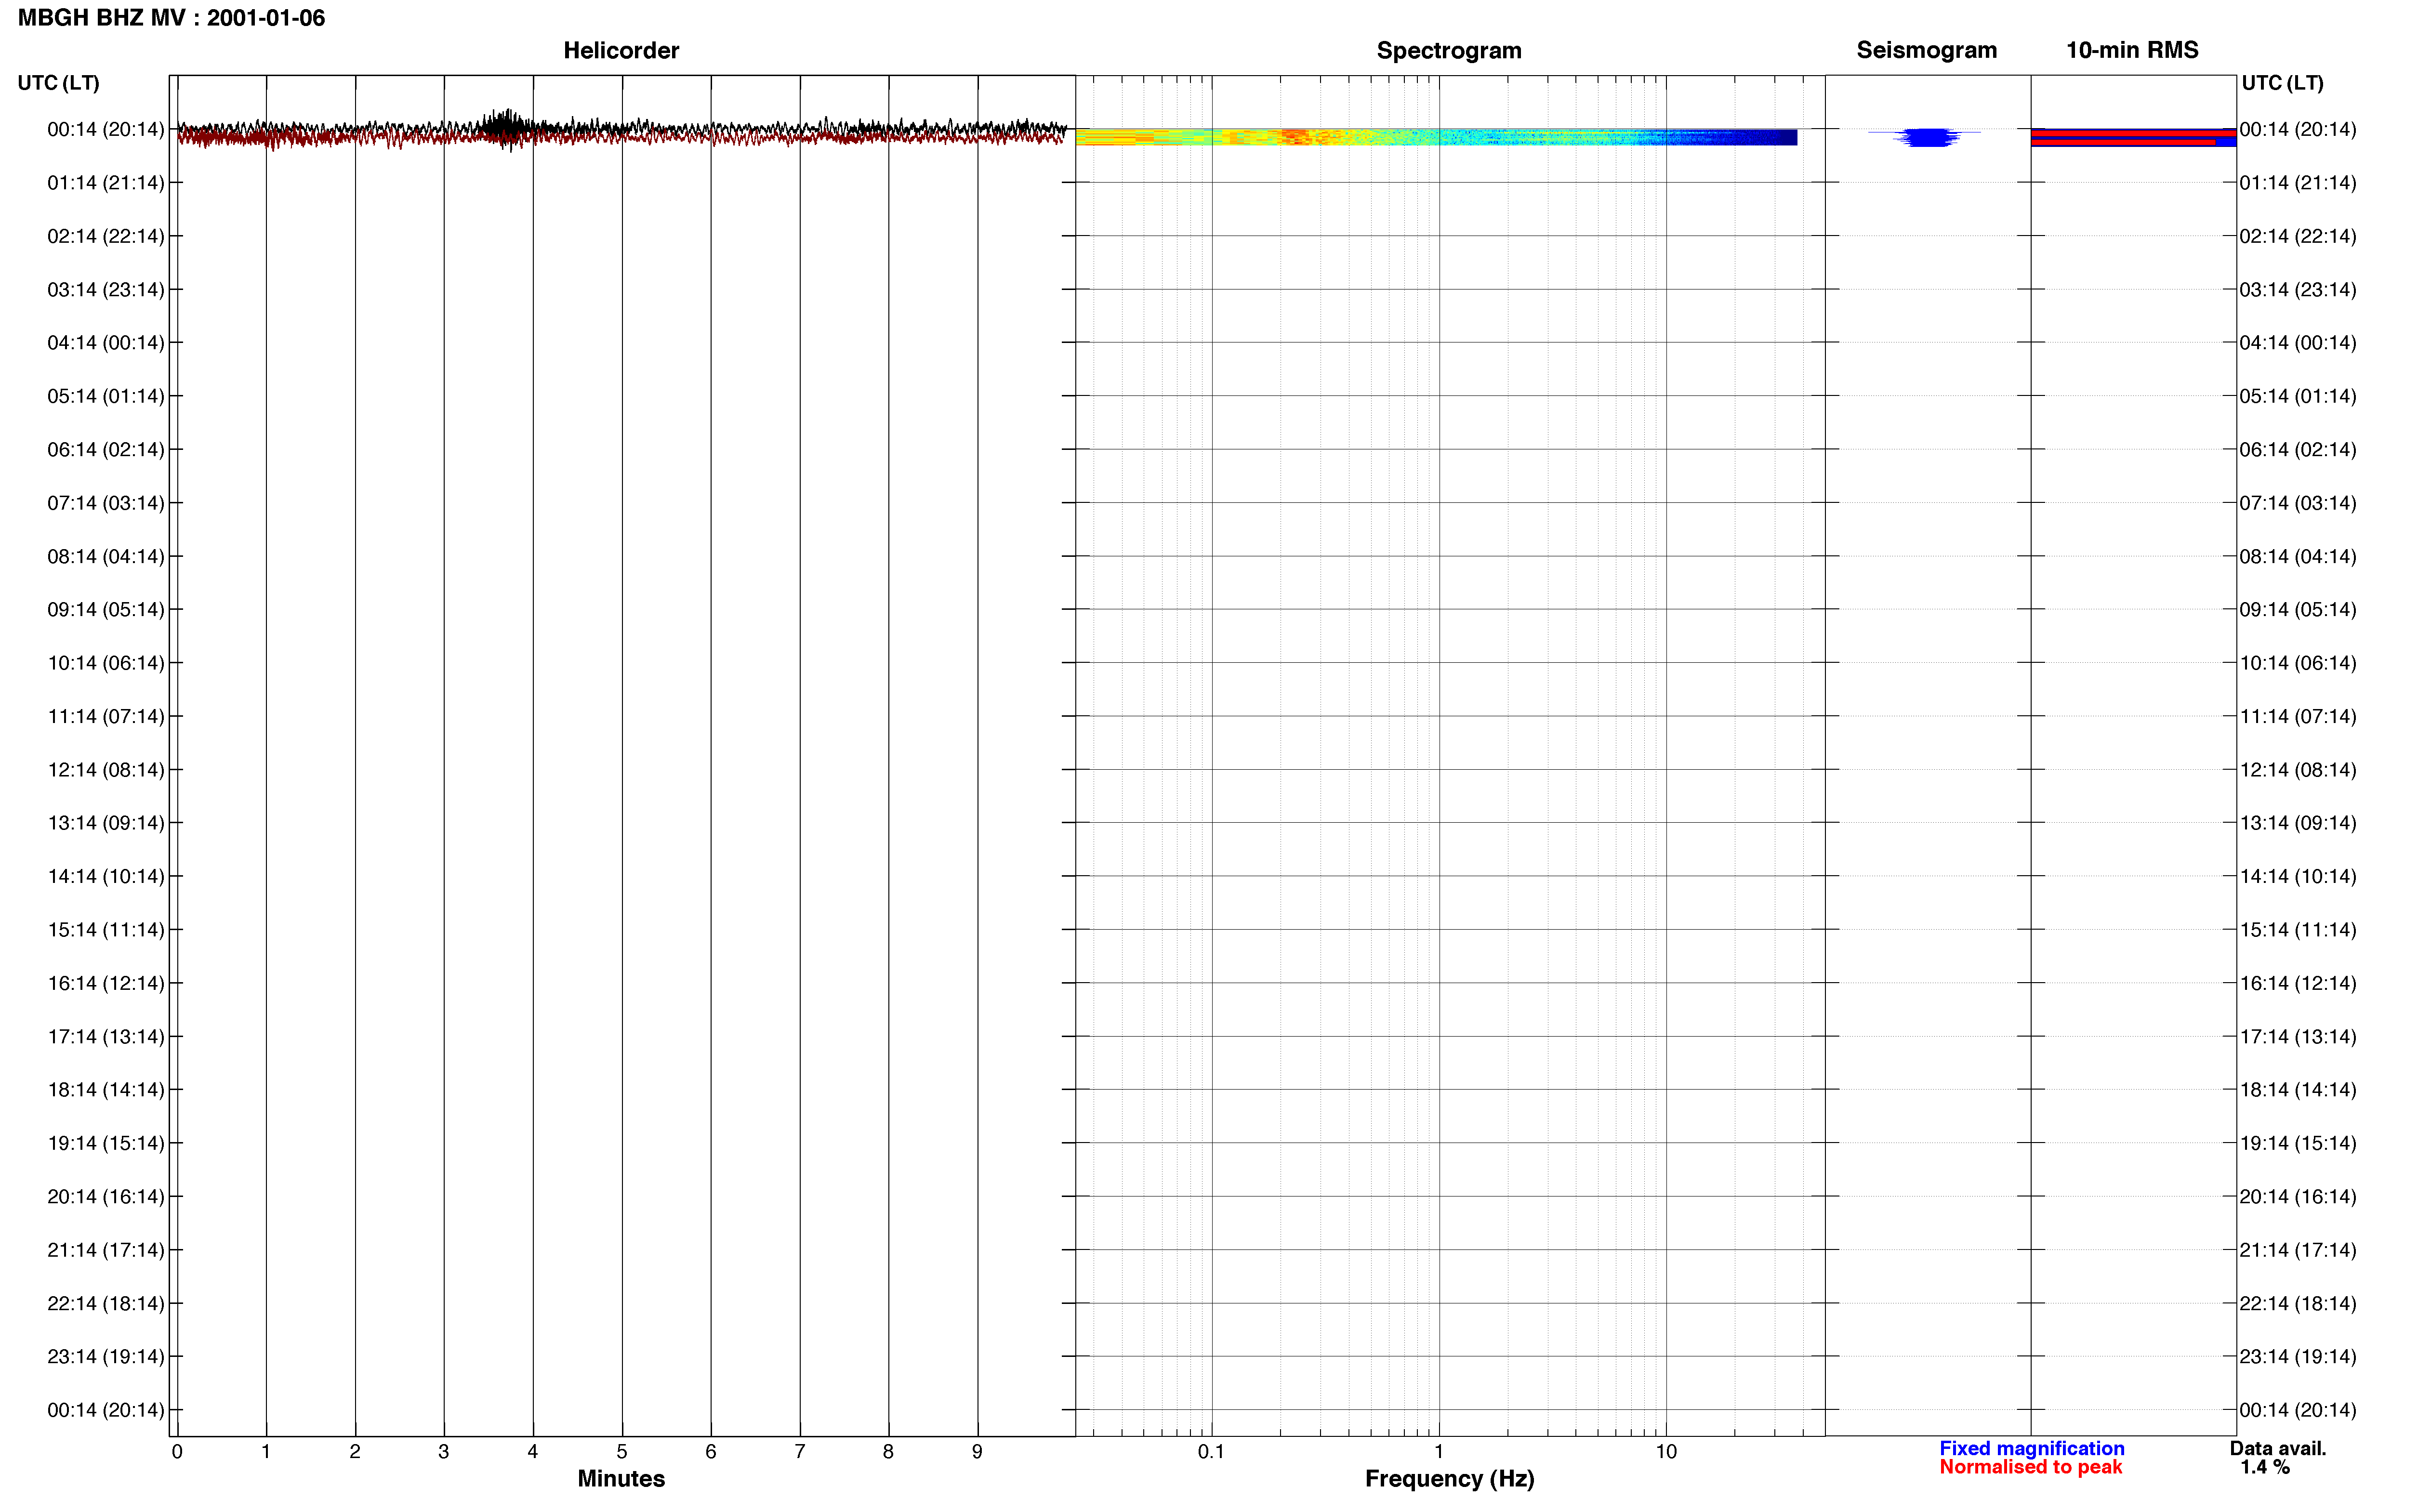2418x1512 pixels.
Task: Click tick label 9 on the Minutes axis
Action: (977, 1452)
